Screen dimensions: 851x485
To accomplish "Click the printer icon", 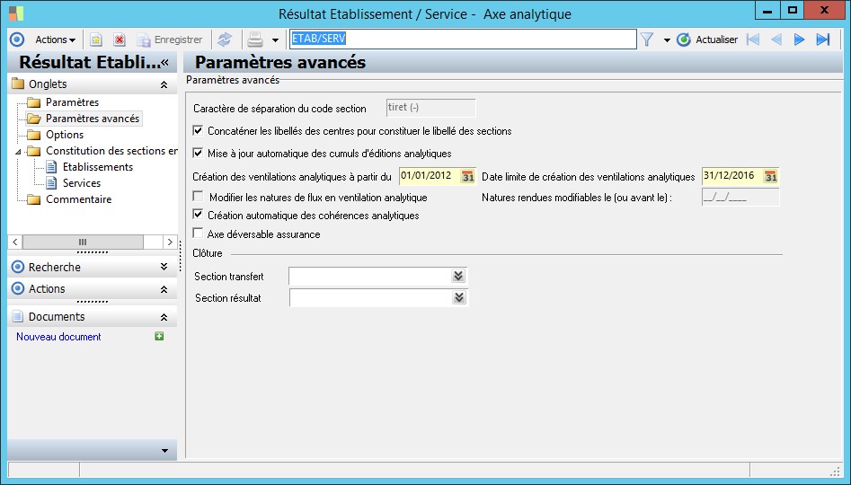I will (255, 40).
